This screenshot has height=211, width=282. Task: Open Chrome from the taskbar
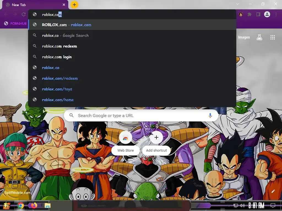pos(21,206)
